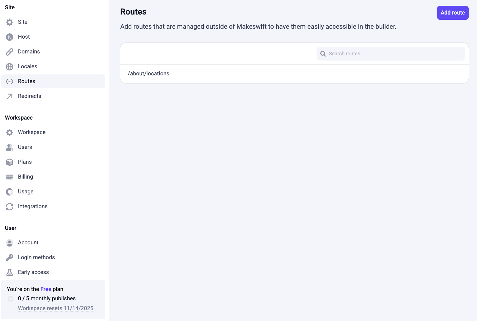Click the Free plan link
This screenshot has height=321, width=477.
(46, 289)
